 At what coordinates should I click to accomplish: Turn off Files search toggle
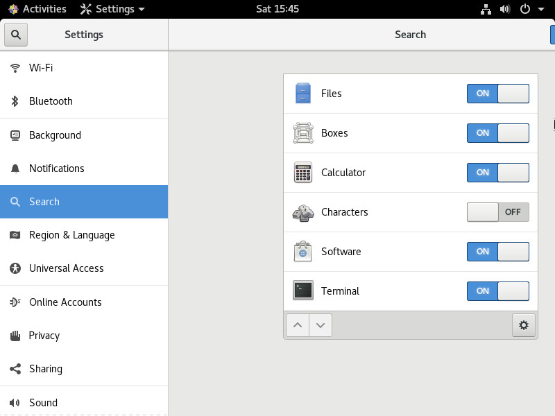[x=497, y=94]
